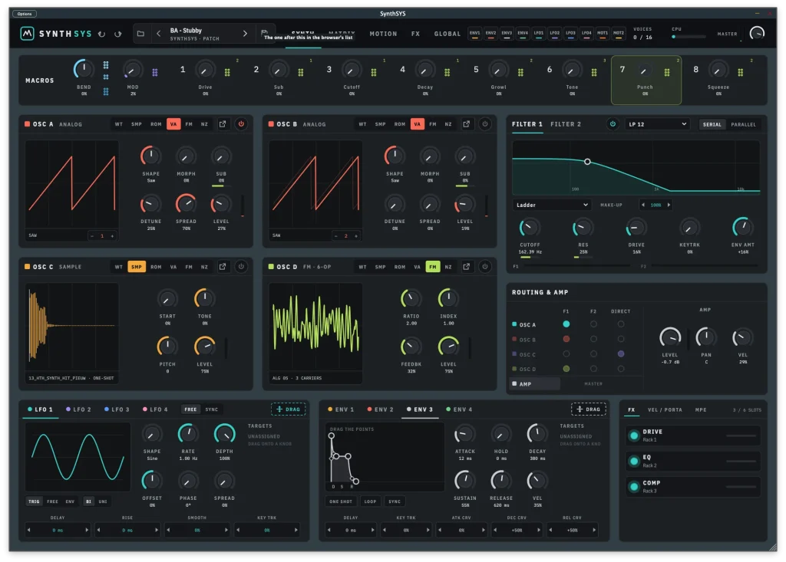Disable the COMP effect in Rack 3
This screenshot has height=562, width=786.
pos(634,486)
